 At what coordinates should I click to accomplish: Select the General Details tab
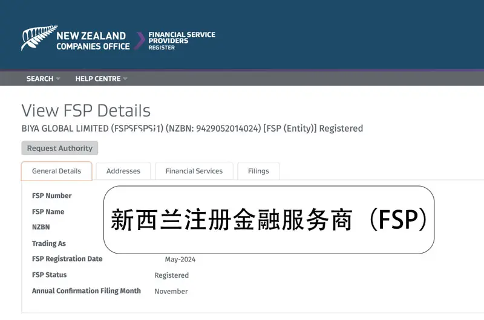click(56, 171)
